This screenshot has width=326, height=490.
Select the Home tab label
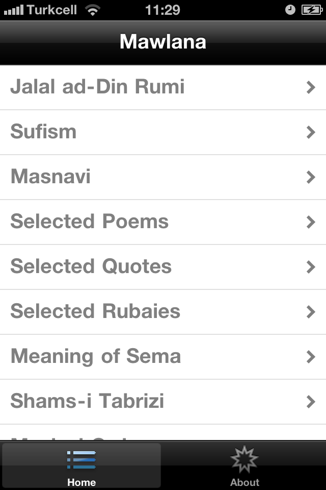(x=81, y=482)
